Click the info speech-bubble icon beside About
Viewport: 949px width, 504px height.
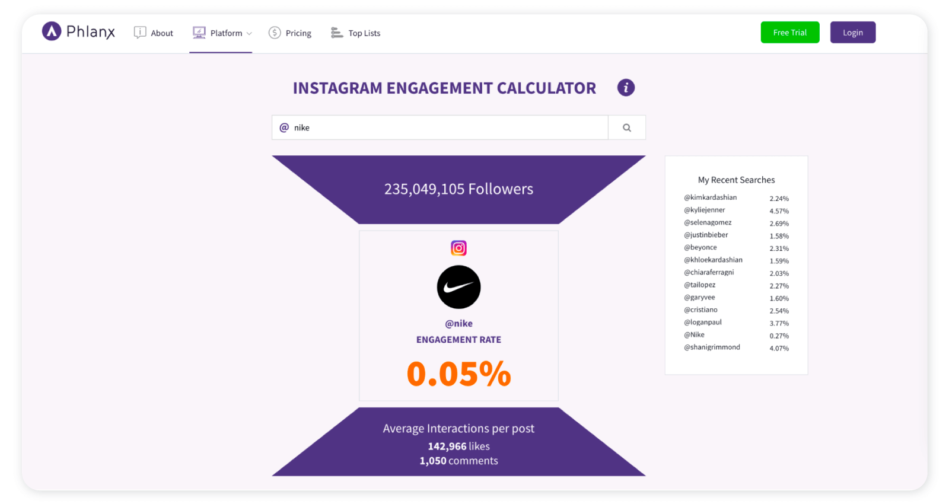point(139,33)
